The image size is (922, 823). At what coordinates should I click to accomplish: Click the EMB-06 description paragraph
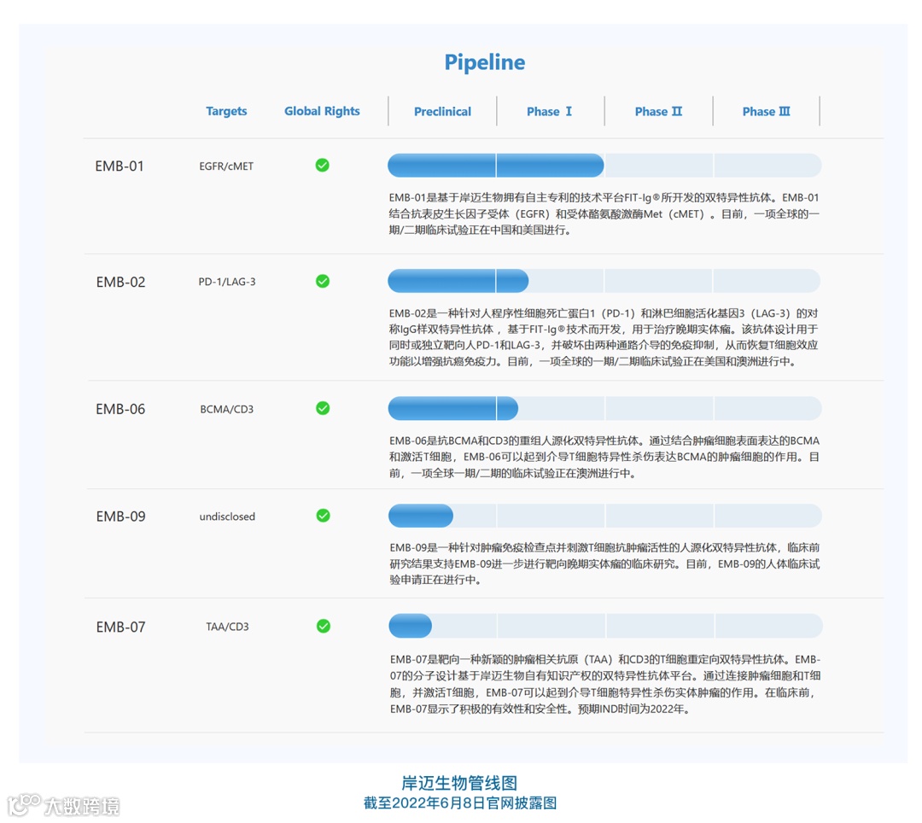coord(604,457)
